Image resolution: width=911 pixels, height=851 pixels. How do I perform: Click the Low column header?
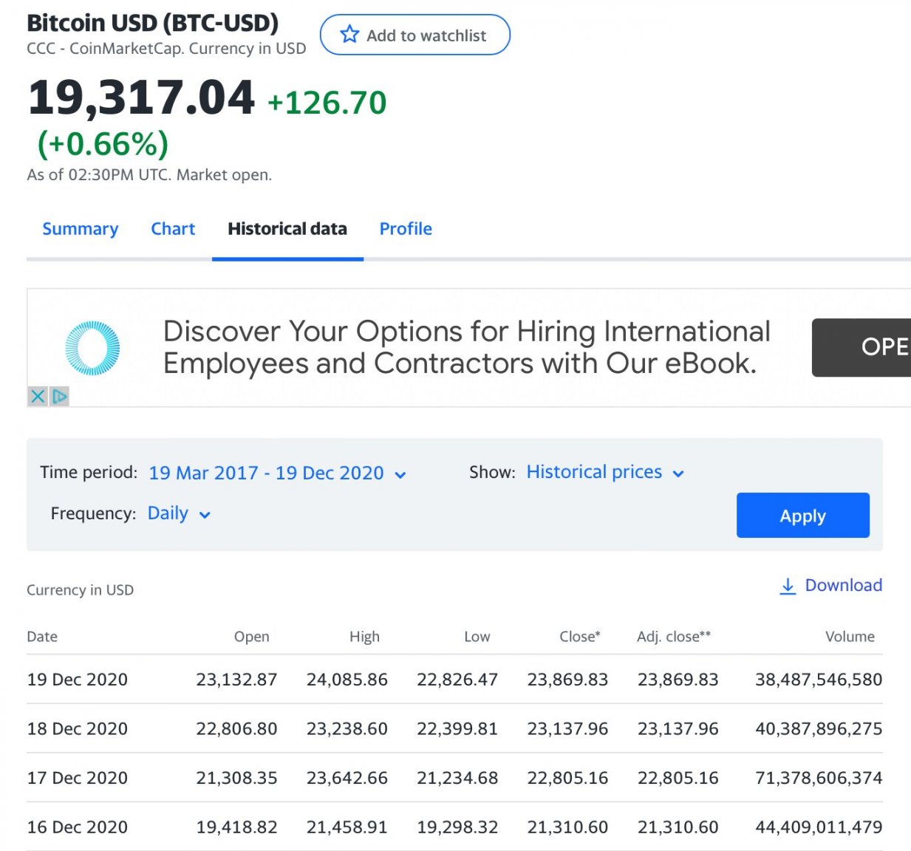tap(477, 637)
